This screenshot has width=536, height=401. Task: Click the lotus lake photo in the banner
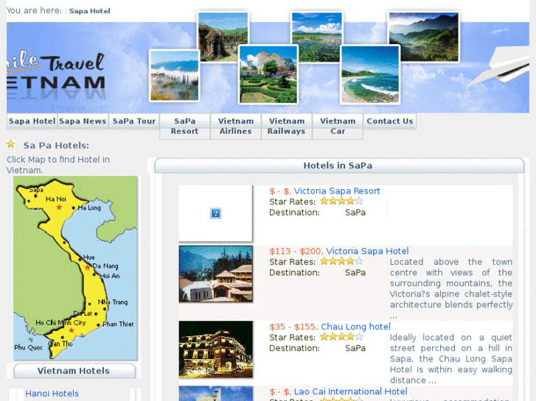pos(317,37)
